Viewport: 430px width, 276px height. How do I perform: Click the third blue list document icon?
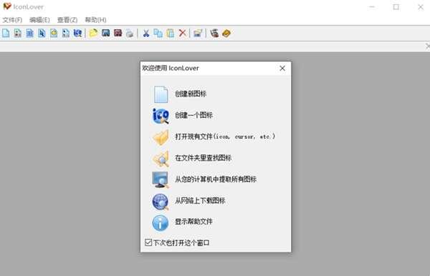(30, 33)
